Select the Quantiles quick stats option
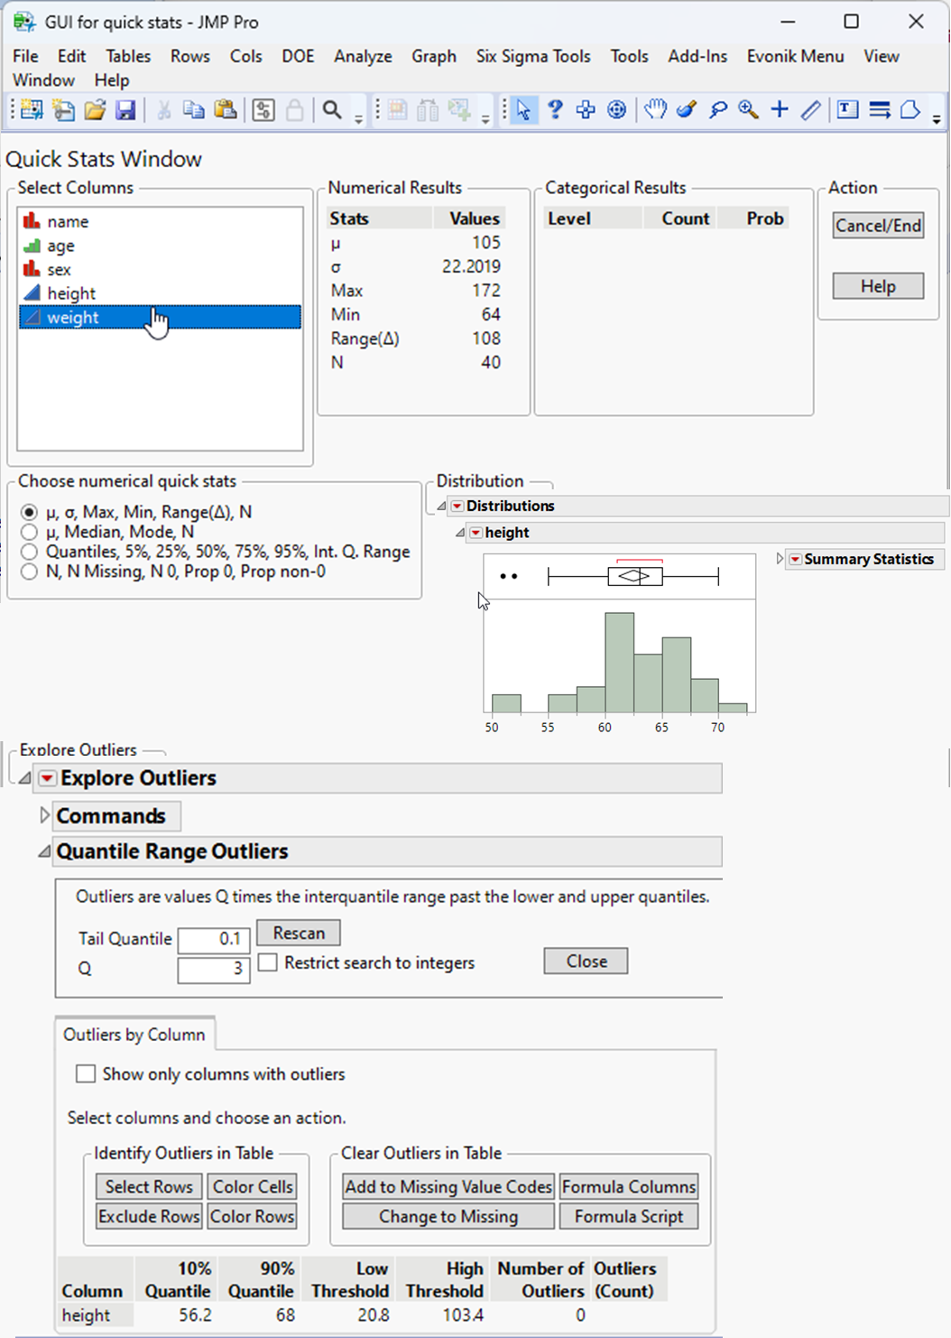 click(x=29, y=552)
